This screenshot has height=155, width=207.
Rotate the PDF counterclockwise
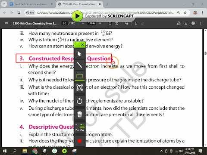click(116, 23)
